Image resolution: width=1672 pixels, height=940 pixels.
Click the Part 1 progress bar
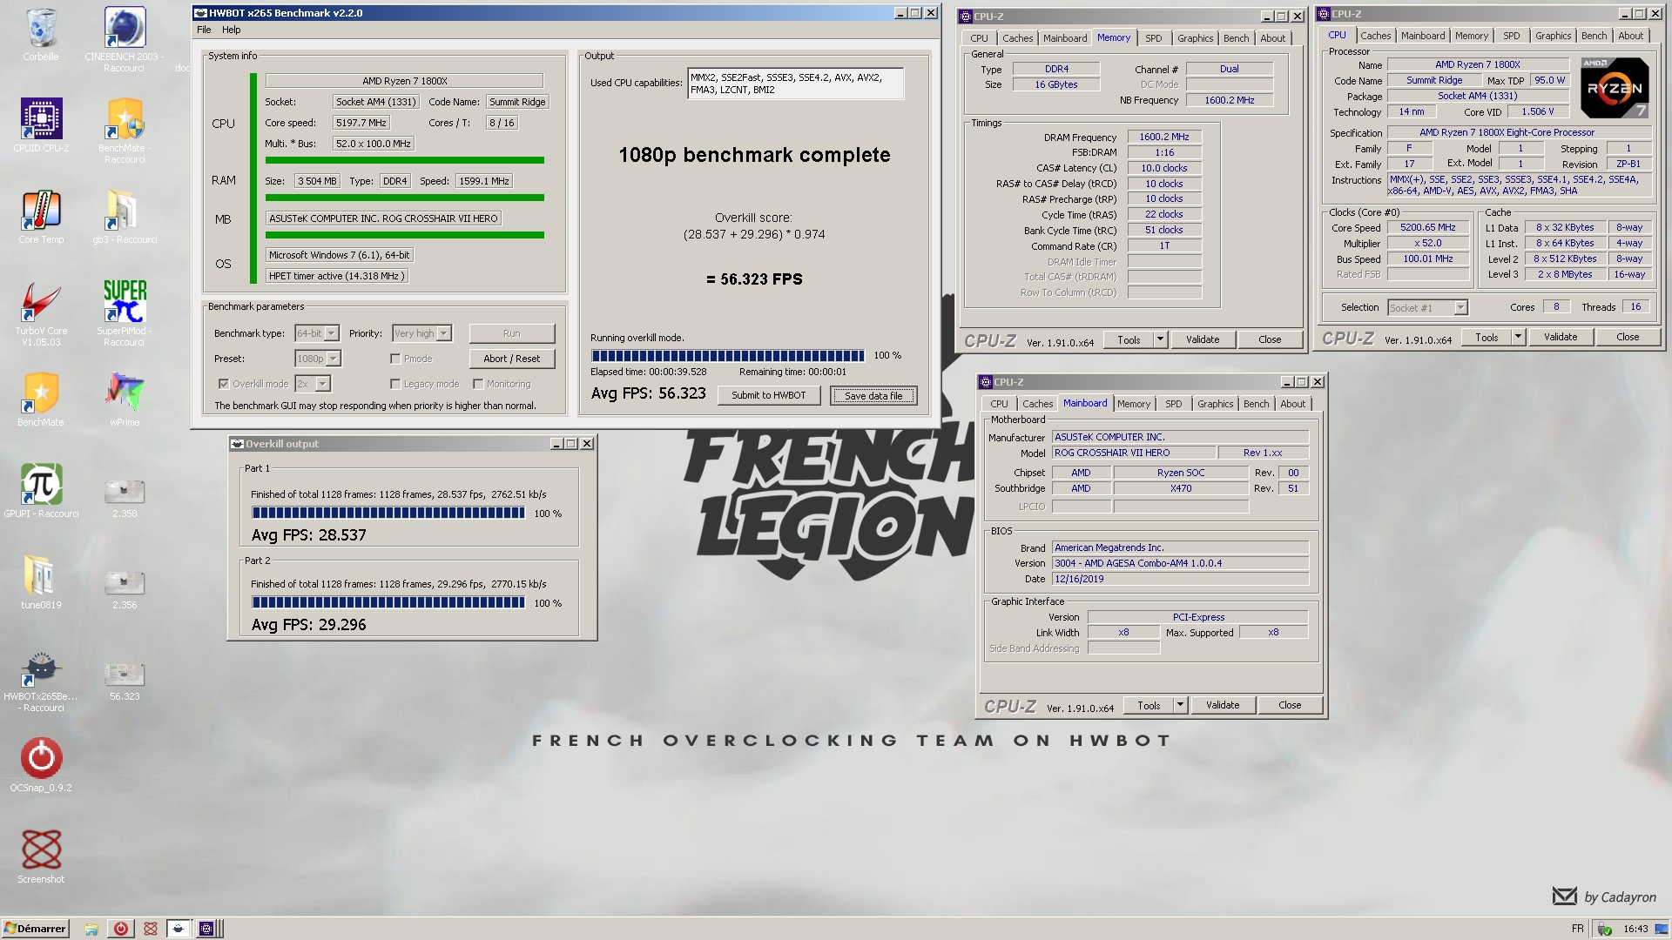point(388,514)
